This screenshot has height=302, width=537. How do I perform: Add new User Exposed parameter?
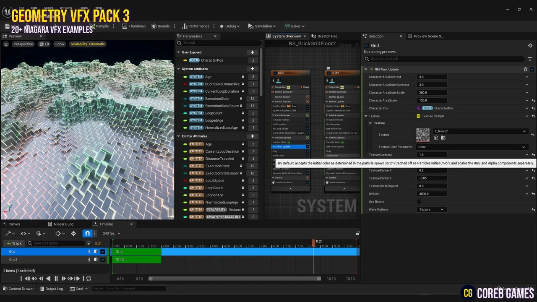click(252, 52)
